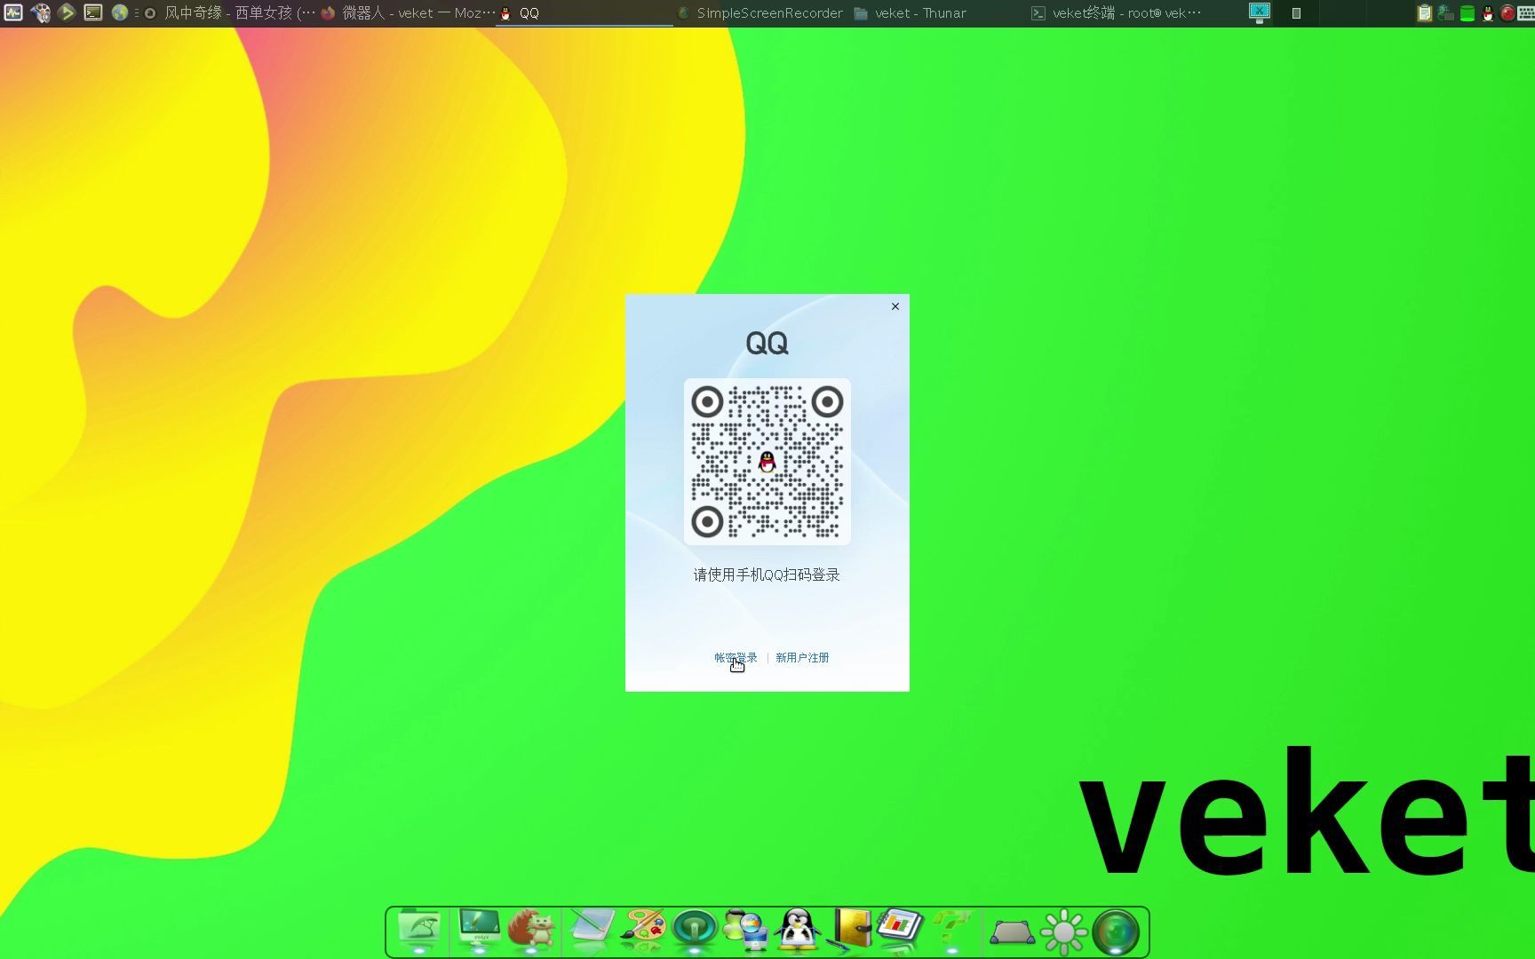Open the network connection tray icon
The height and width of the screenshot is (959, 1535).
[x=1445, y=13]
